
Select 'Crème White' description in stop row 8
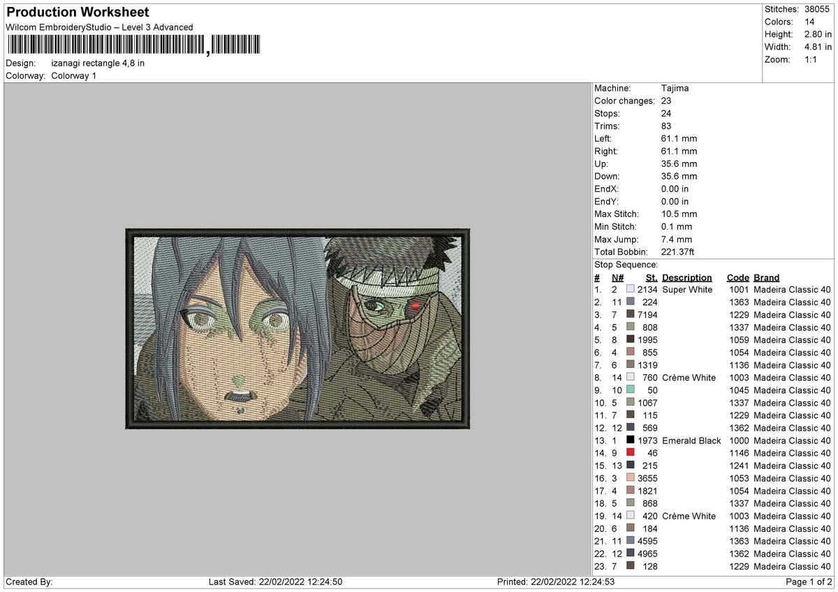coord(689,378)
